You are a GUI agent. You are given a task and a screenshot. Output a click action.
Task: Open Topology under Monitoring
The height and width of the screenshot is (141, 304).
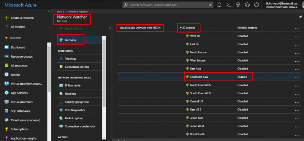pos(71,59)
